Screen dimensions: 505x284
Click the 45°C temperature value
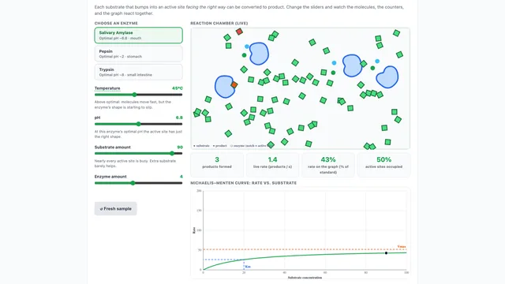click(178, 88)
